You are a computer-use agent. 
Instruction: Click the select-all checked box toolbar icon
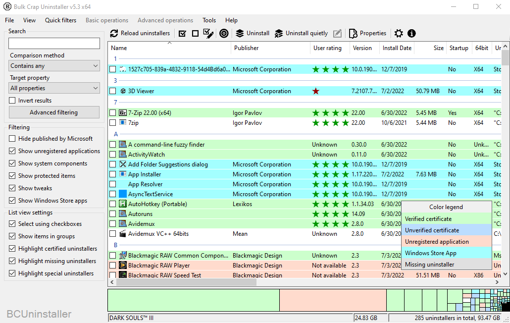tap(182, 33)
